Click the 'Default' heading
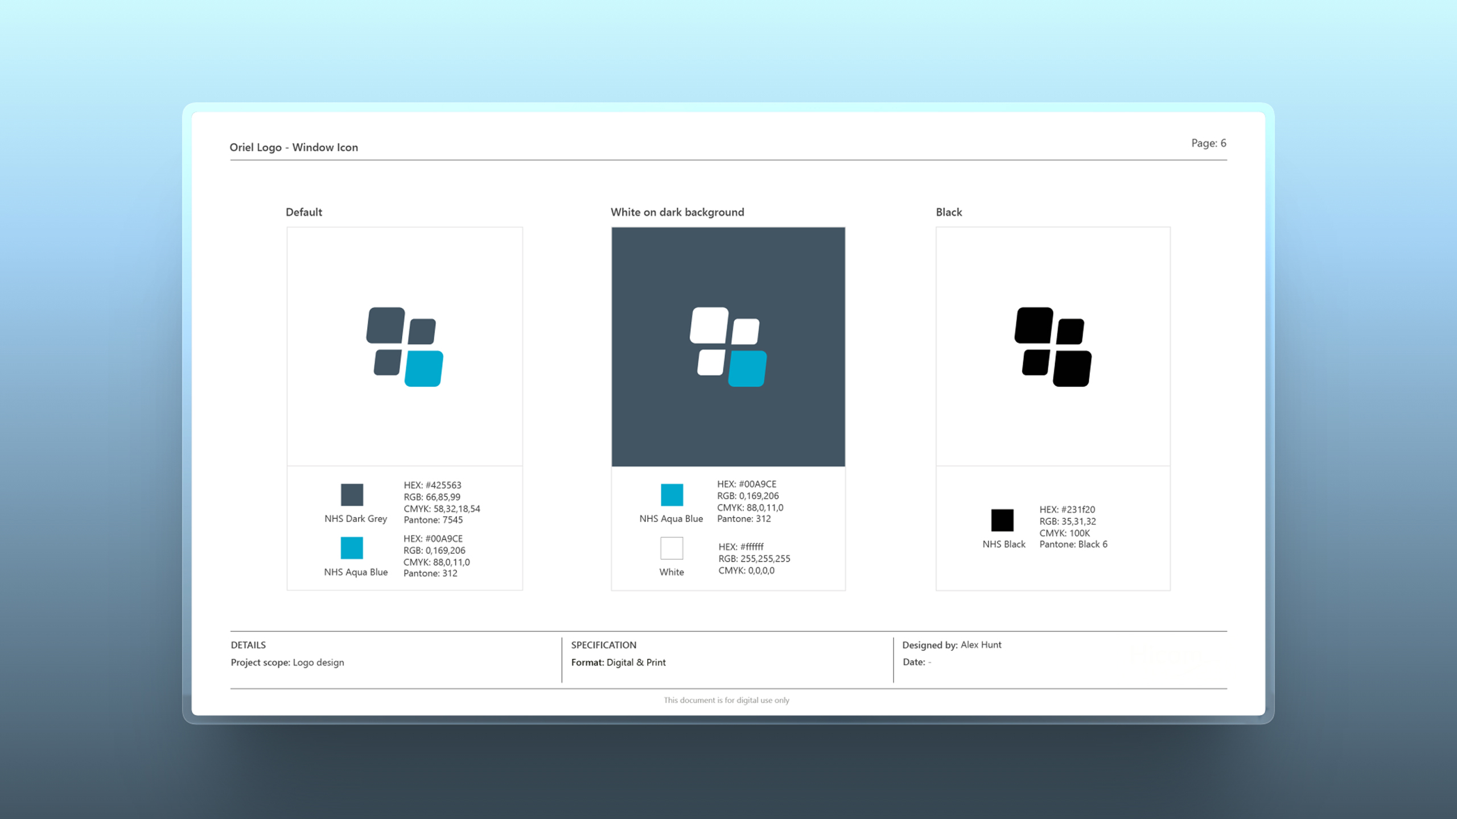Viewport: 1457px width, 819px height. click(304, 212)
